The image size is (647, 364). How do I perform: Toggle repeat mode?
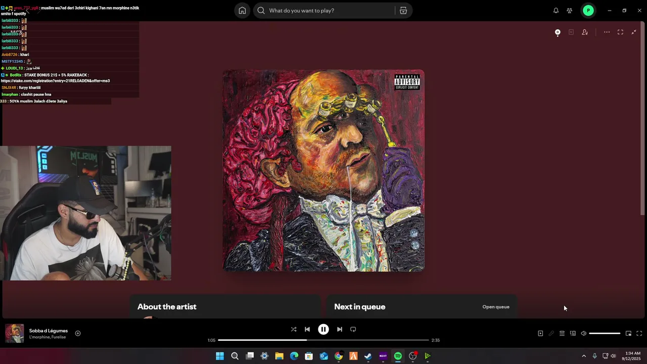click(353, 329)
